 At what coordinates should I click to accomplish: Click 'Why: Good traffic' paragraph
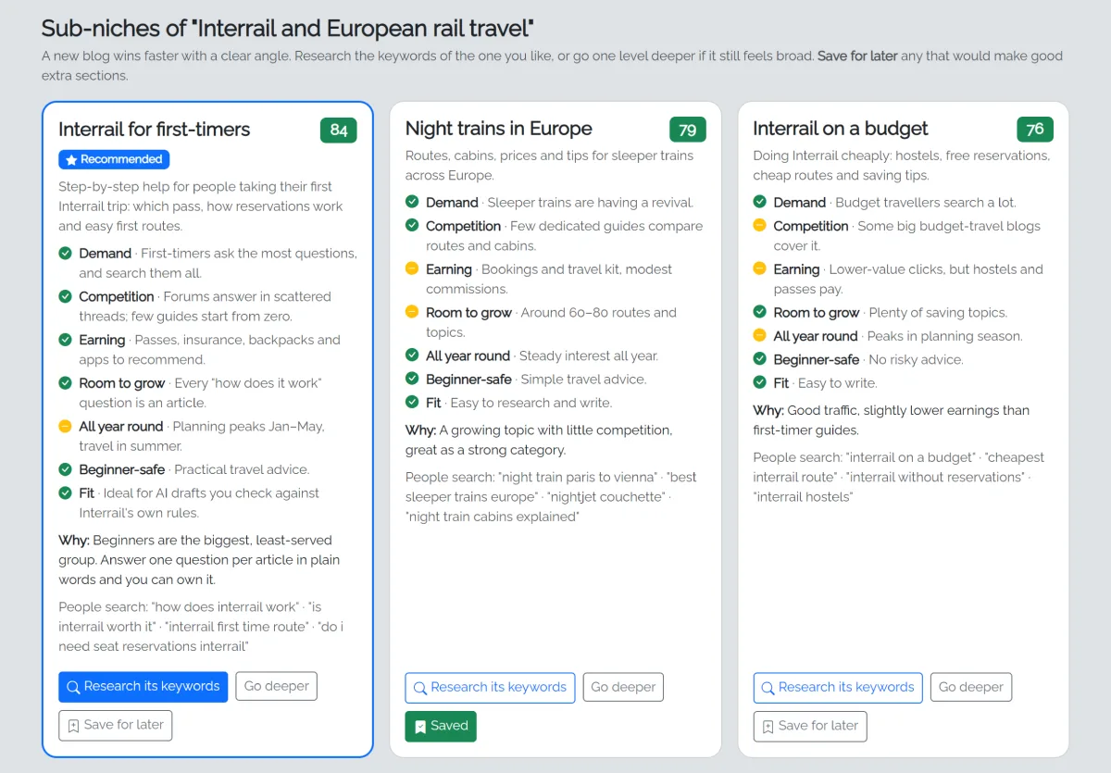coord(891,419)
